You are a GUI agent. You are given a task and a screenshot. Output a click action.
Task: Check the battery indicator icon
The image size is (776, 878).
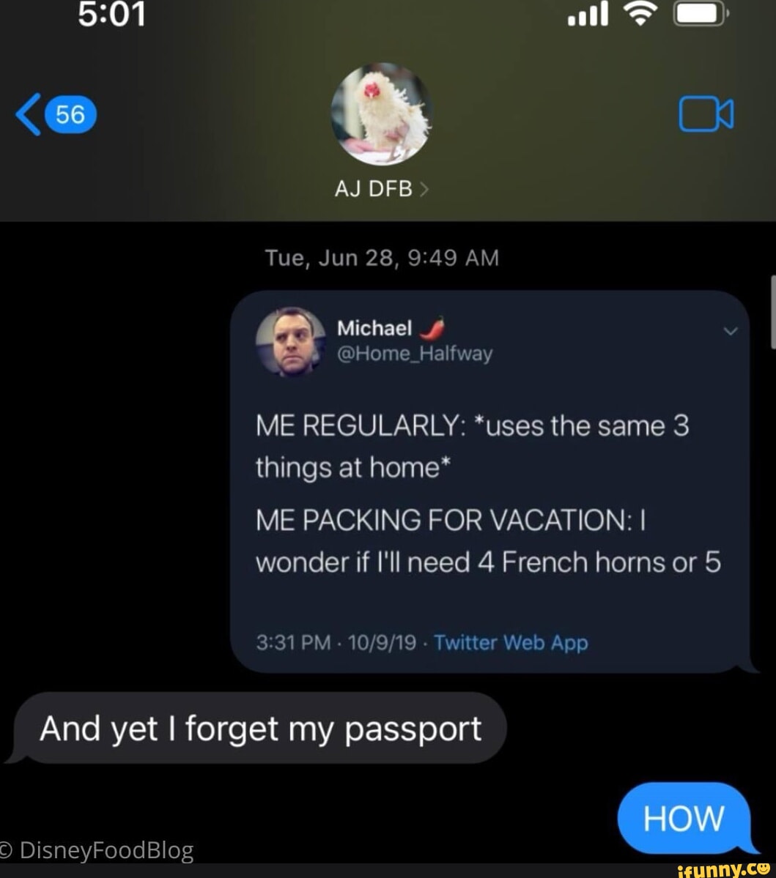pos(701,14)
